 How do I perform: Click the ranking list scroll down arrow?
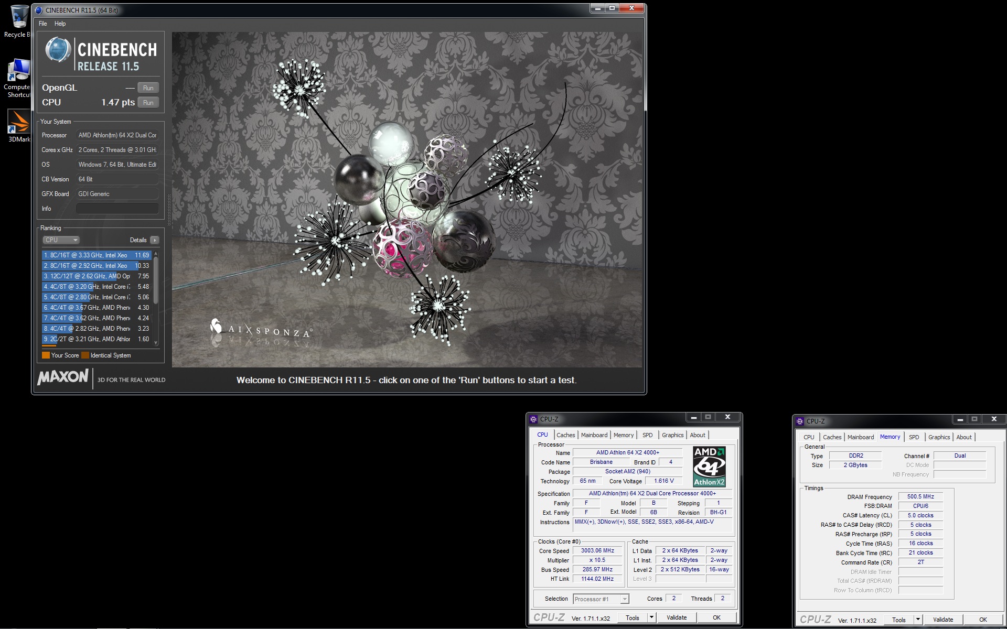(156, 343)
